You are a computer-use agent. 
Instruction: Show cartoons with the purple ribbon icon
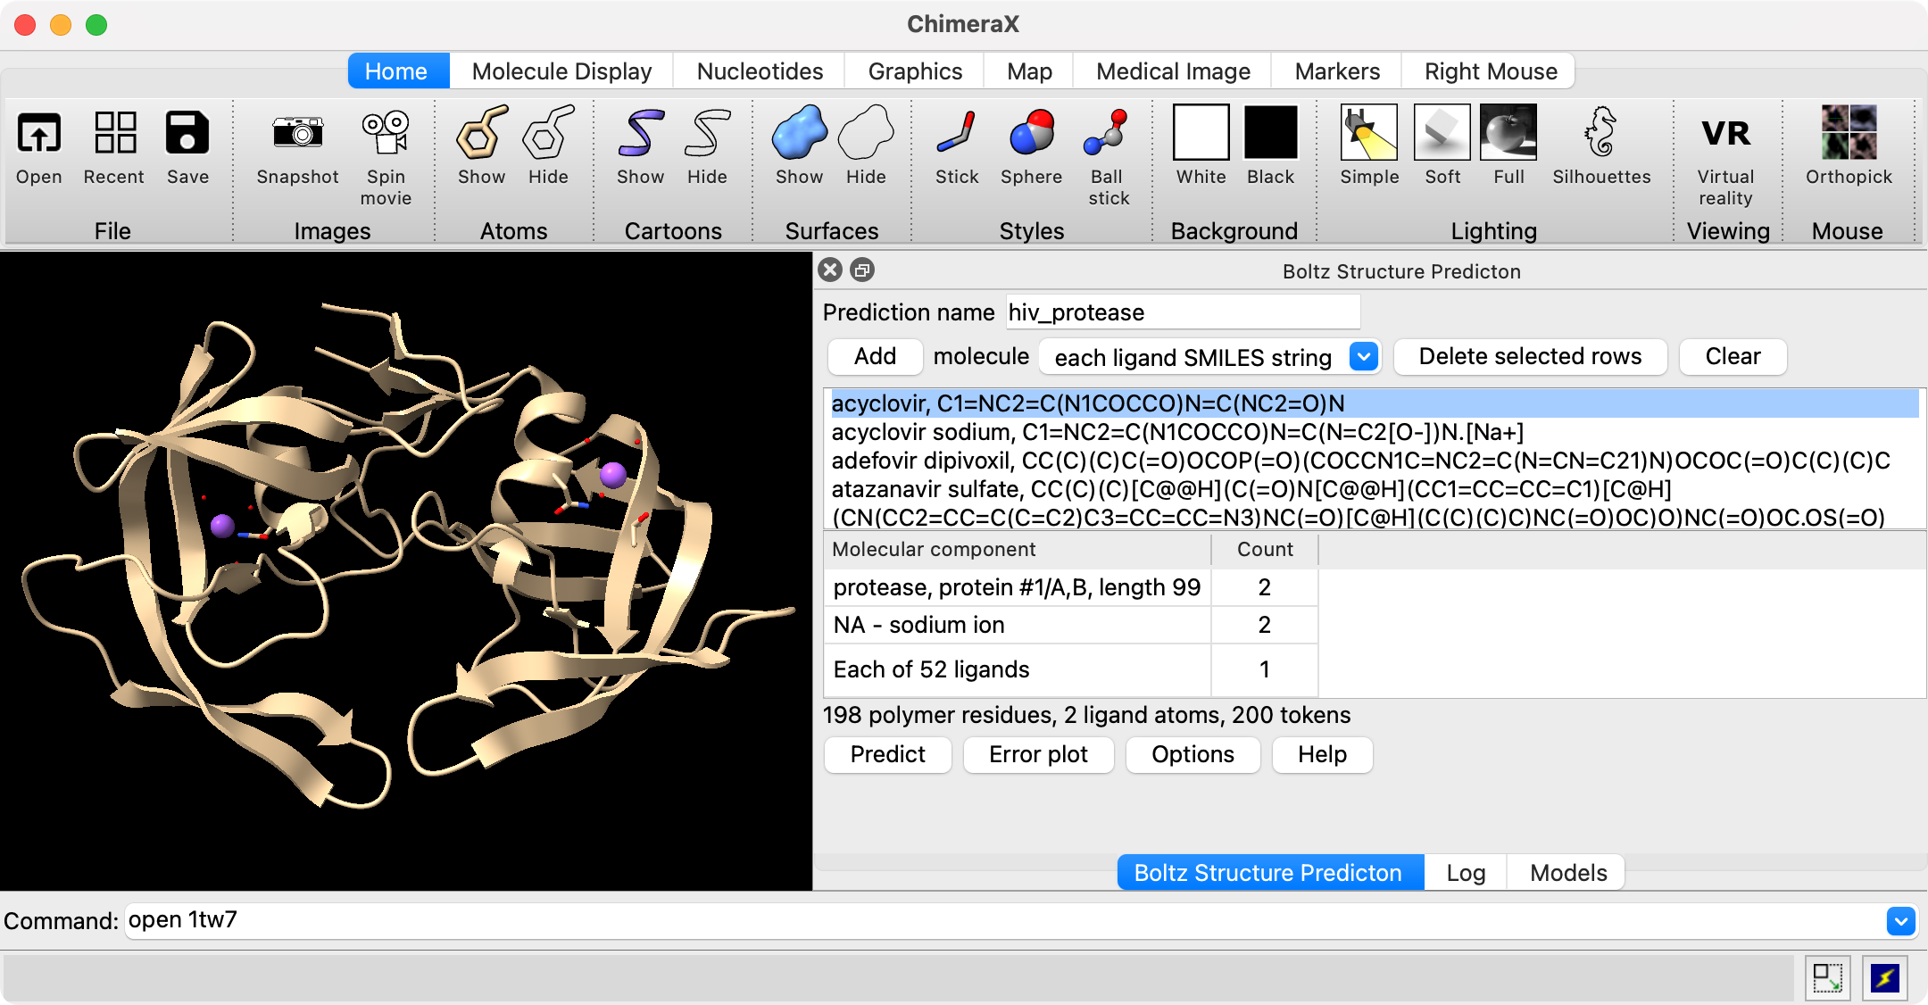coord(640,134)
